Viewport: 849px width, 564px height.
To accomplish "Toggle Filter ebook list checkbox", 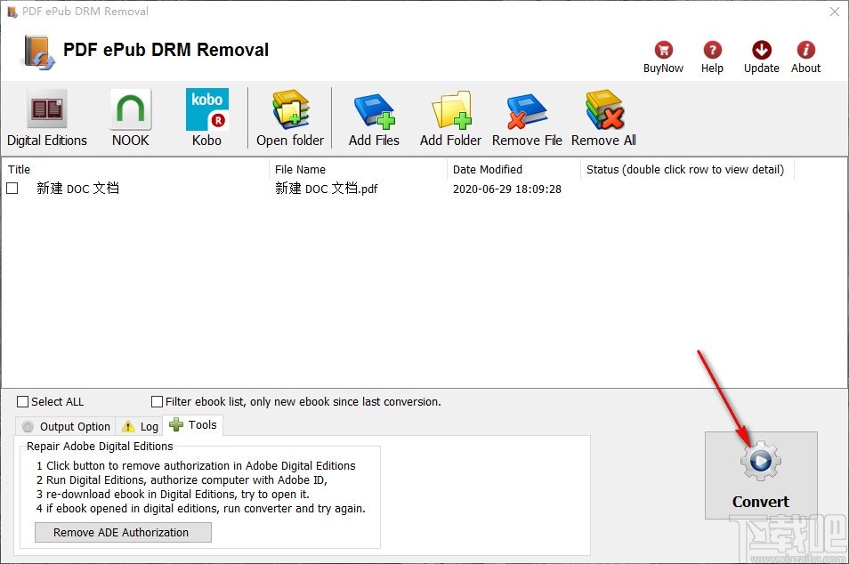I will pyautogui.click(x=157, y=401).
